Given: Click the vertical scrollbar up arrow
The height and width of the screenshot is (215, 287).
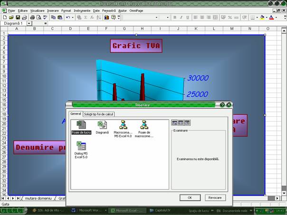Looking at the screenshot, I should pyautogui.click(x=284, y=30).
